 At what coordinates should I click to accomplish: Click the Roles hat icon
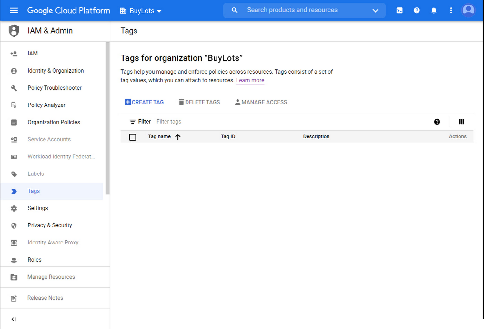tap(14, 260)
